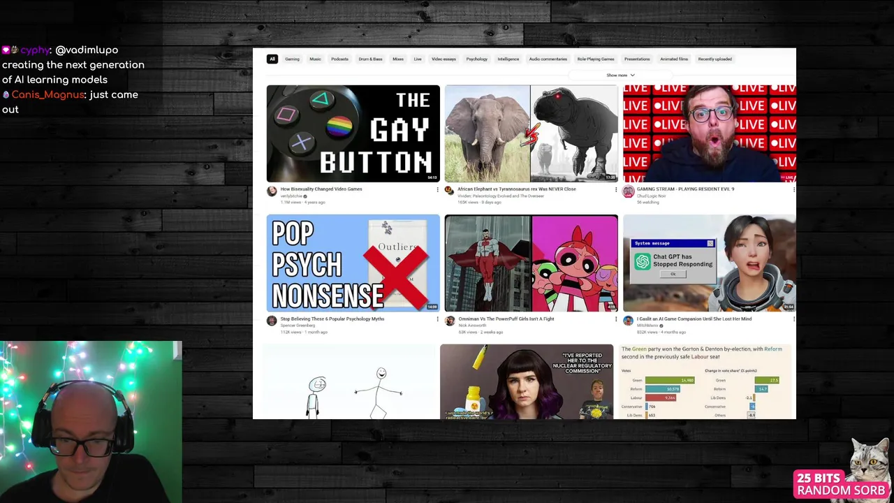
Task: Visit Spencer Greenberg channel name link
Action: point(298,326)
